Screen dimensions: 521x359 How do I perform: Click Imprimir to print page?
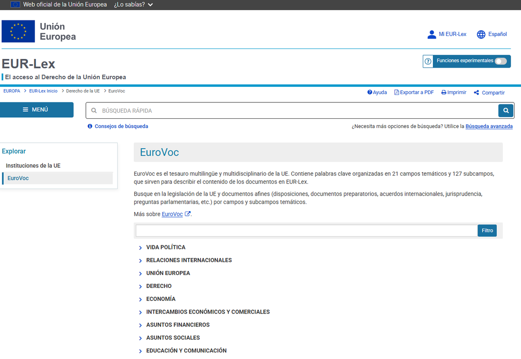(x=454, y=92)
